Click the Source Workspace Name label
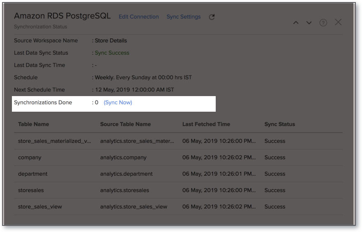 (x=46, y=41)
